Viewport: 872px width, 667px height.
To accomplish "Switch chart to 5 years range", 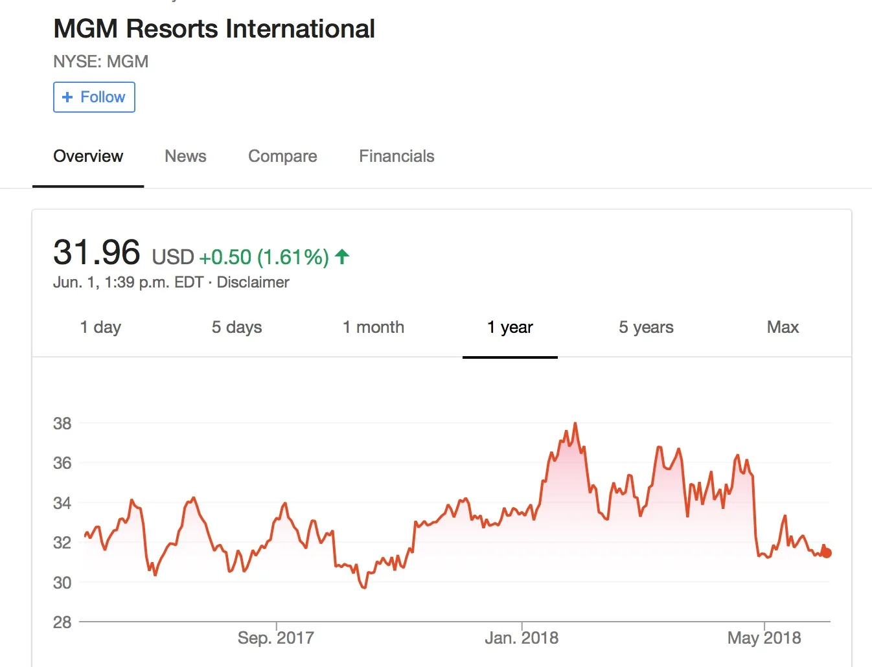I will point(646,327).
